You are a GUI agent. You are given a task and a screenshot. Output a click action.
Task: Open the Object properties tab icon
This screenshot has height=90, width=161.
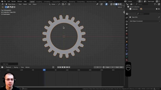[x=127, y=42]
